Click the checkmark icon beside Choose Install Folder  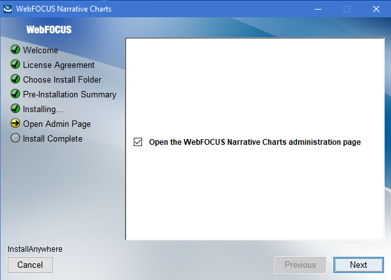point(15,79)
